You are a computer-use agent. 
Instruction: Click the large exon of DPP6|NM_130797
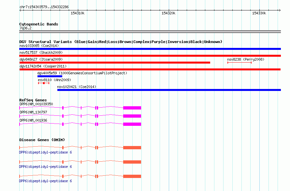(132, 116)
